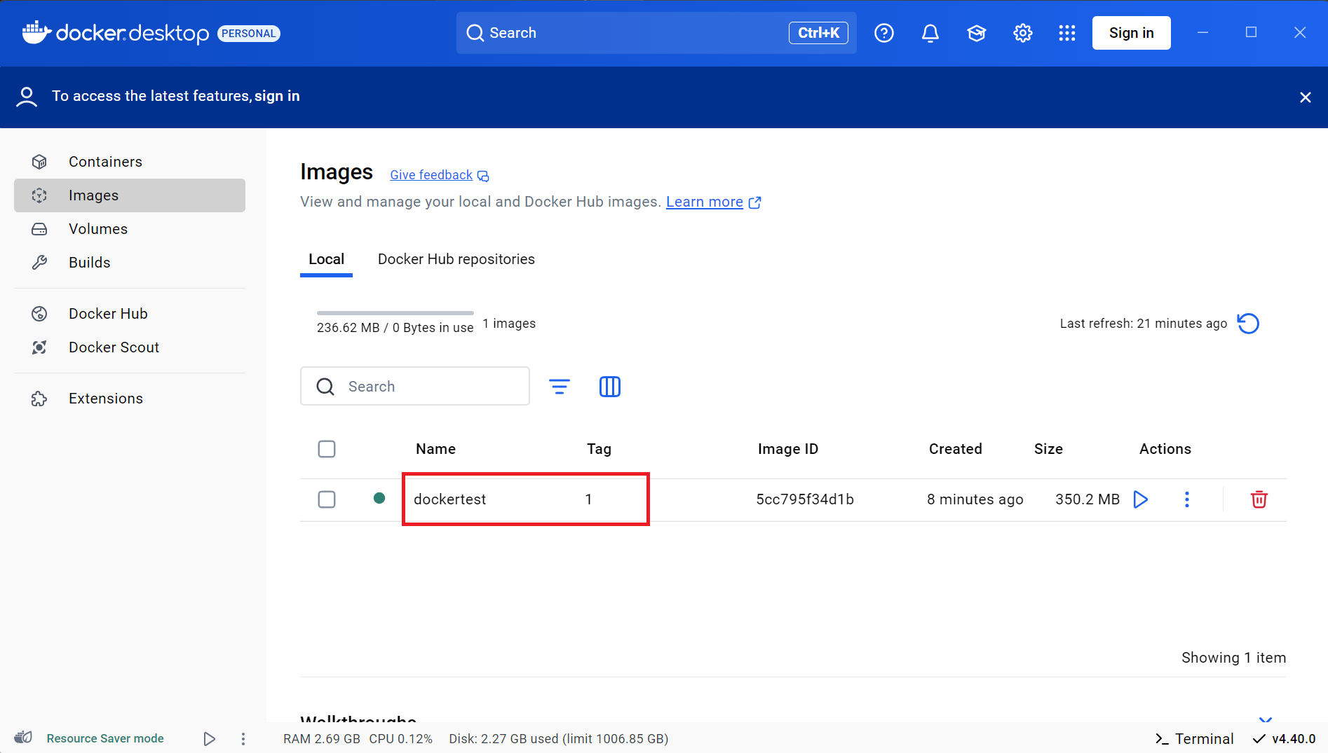Open the dockertest image name
Screen dimensions: 1328x753
point(449,499)
